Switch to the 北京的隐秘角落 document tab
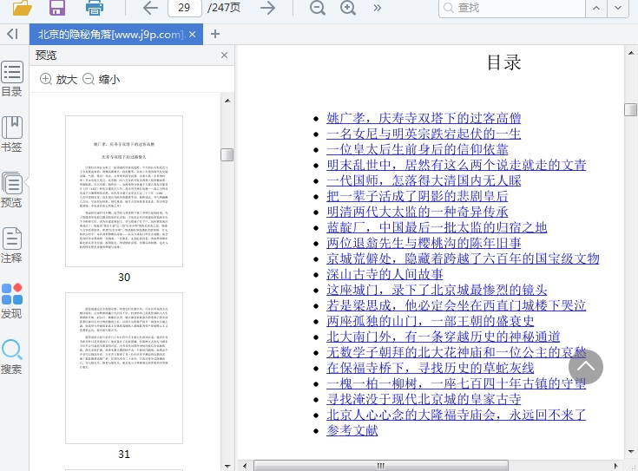The height and width of the screenshot is (471, 638). click(109, 34)
